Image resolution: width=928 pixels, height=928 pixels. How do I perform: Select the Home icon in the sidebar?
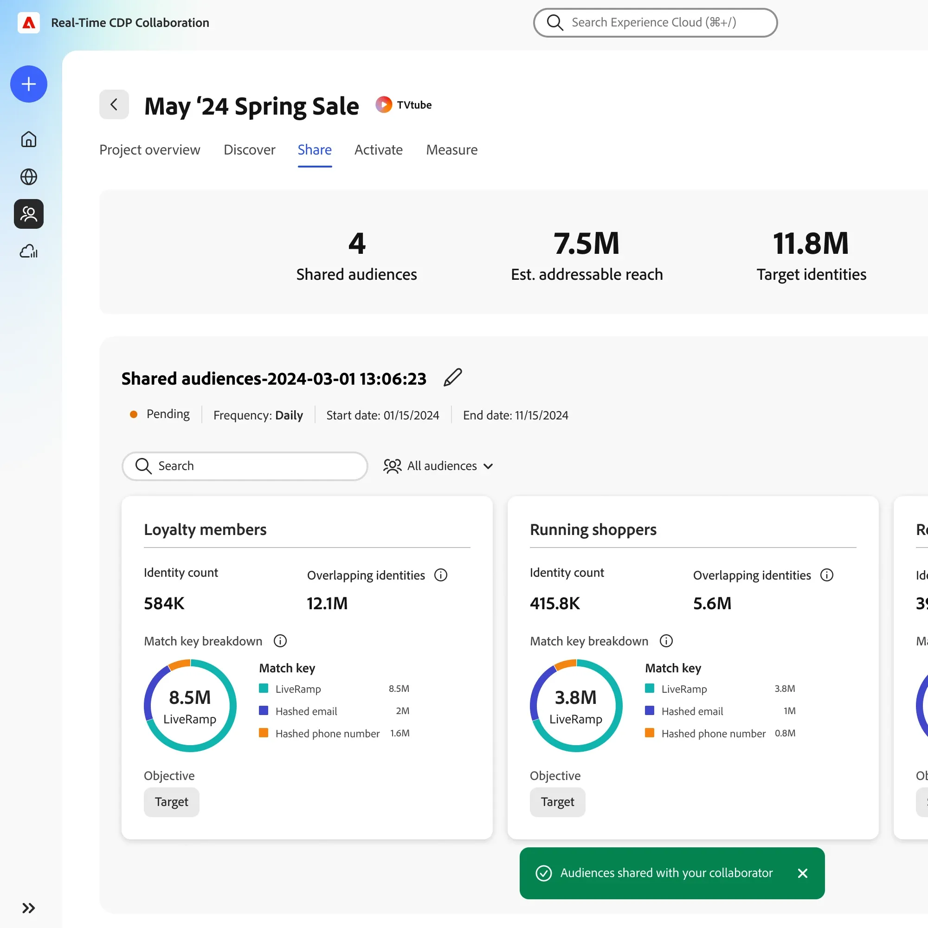click(x=28, y=139)
